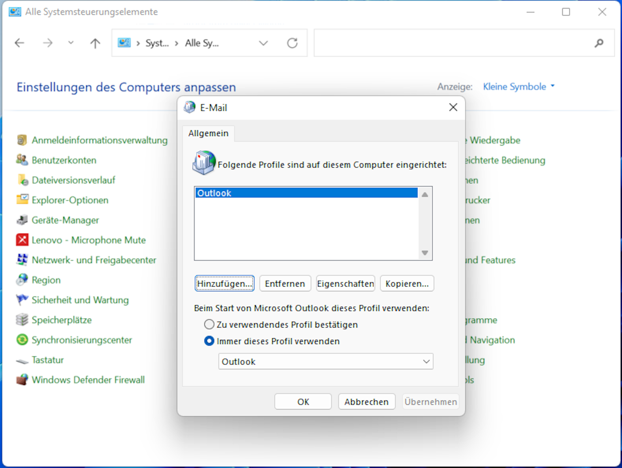
Task: Click chevron before 'Syst...' breadcrumb
Action: [x=138, y=43]
